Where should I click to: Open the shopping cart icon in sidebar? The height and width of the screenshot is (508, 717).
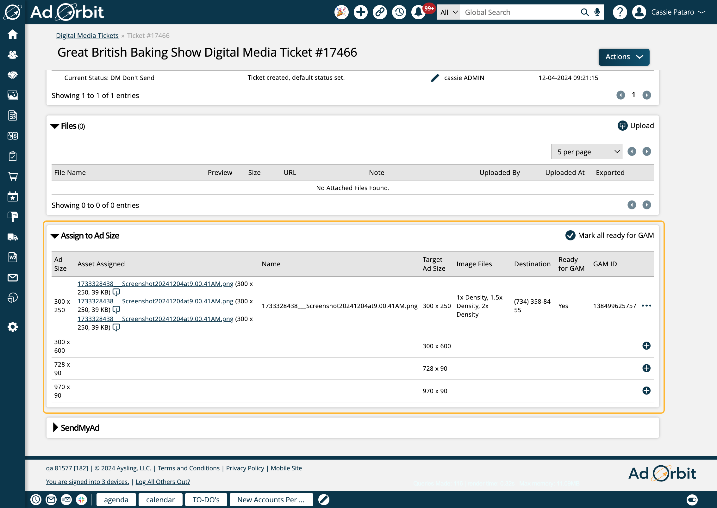(13, 176)
